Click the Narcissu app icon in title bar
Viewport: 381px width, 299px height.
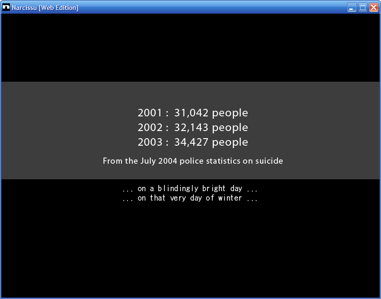pos(6,8)
